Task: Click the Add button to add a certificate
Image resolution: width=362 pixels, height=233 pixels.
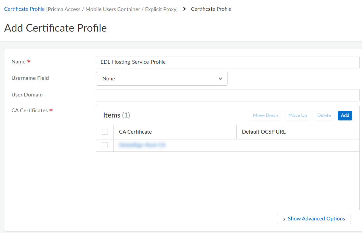Action: click(345, 115)
